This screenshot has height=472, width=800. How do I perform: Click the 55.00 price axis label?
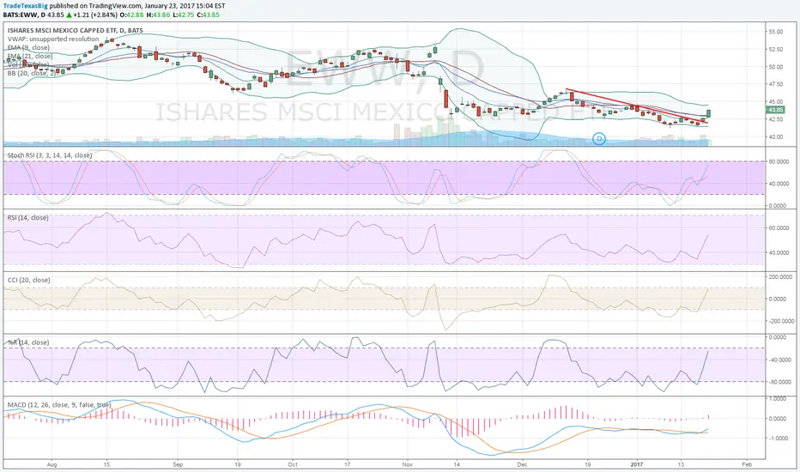coord(775,32)
